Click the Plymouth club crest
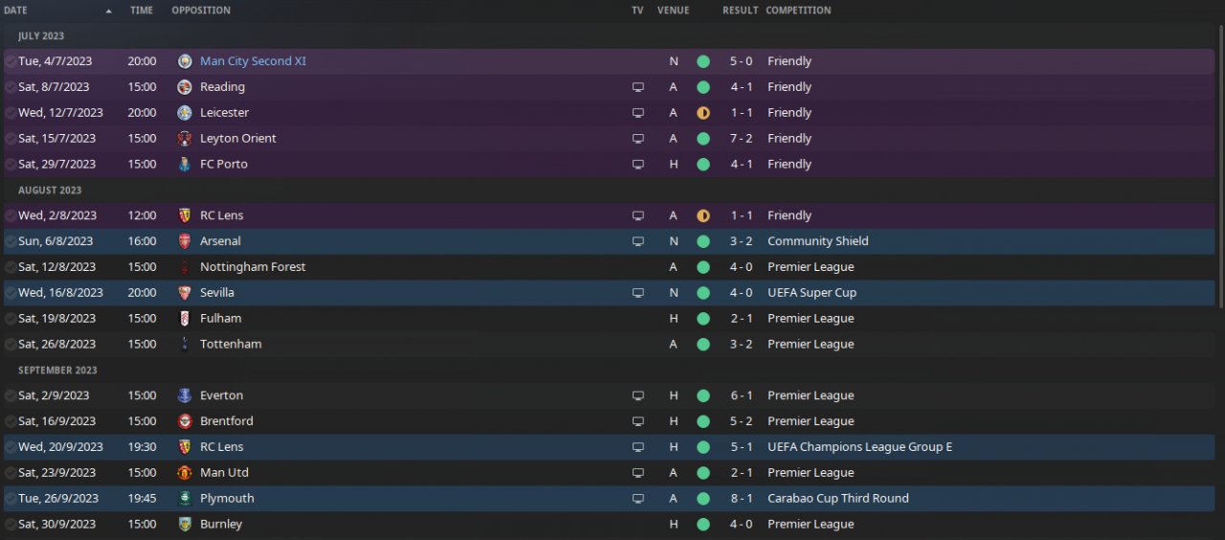 click(185, 499)
